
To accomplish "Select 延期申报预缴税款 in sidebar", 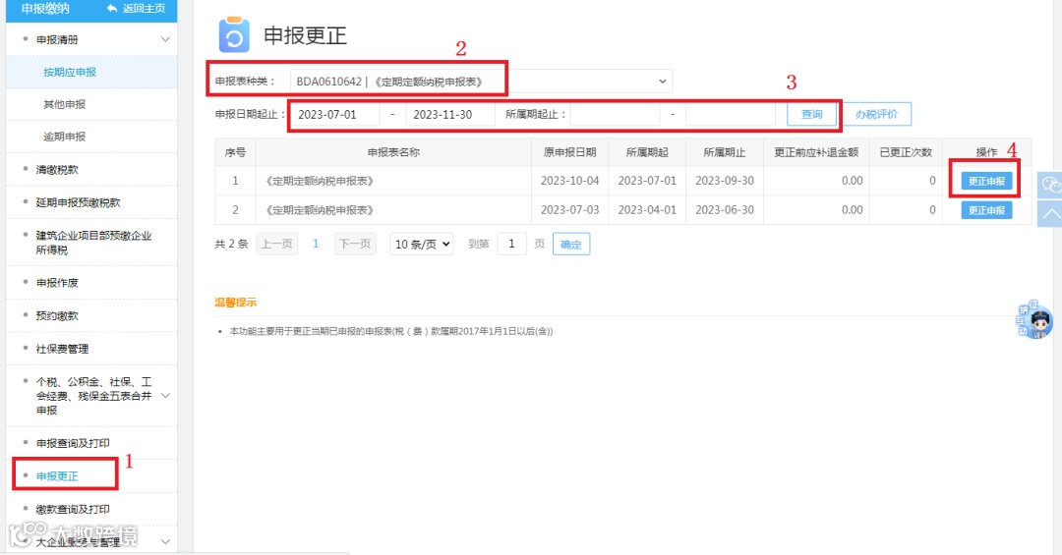I will coord(78,202).
